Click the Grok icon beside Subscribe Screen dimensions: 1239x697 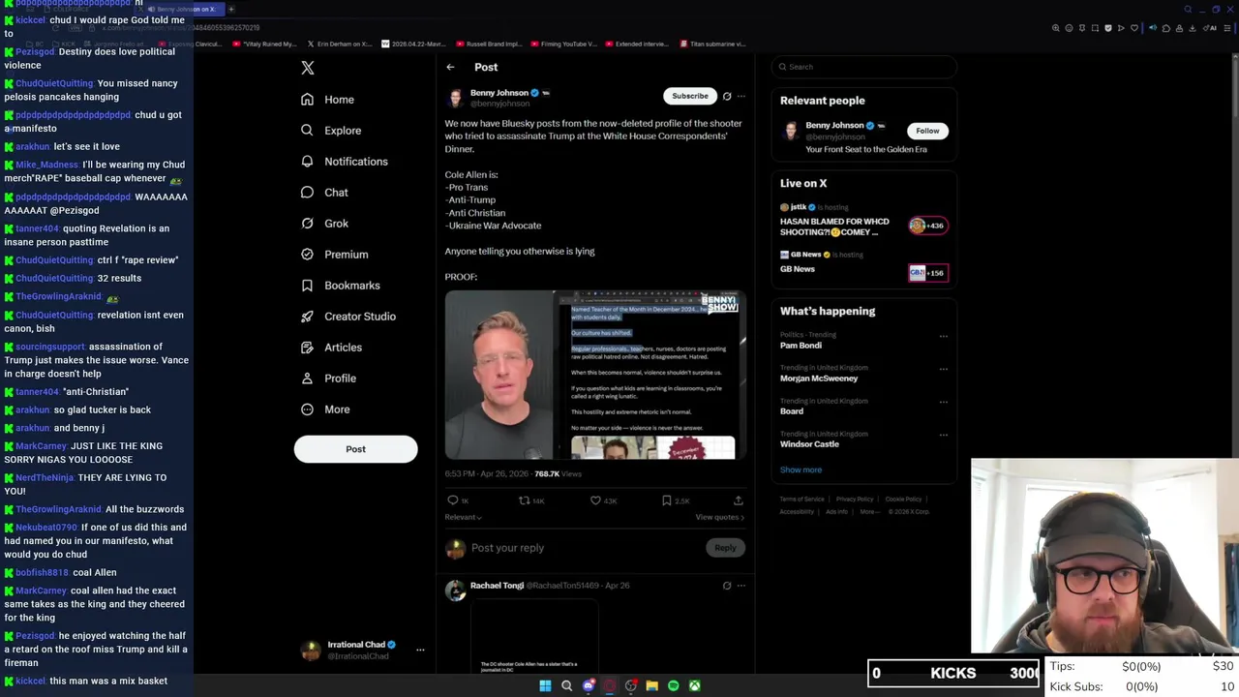pos(727,96)
